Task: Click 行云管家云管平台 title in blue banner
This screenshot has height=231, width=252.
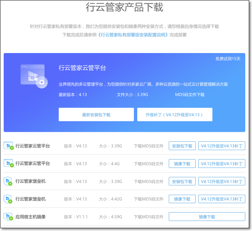Action: pos(82,68)
